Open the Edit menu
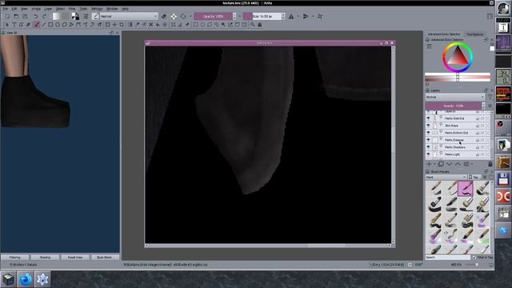The height and width of the screenshot is (288, 512). [14, 9]
